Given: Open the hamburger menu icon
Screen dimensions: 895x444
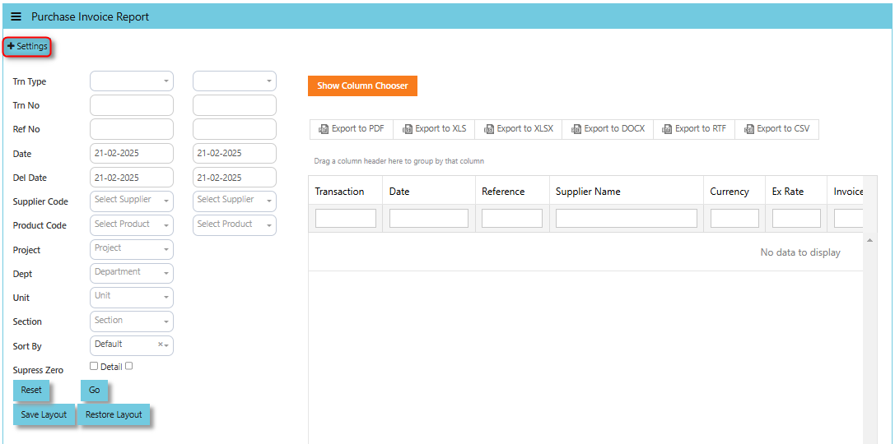Looking at the screenshot, I should (16, 16).
